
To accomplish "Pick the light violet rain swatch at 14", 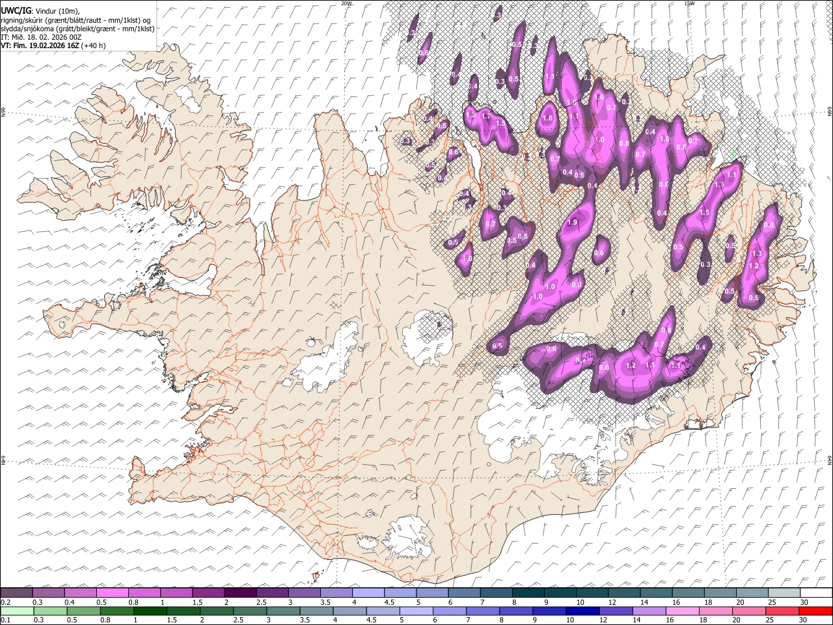I will [x=649, y=611].
